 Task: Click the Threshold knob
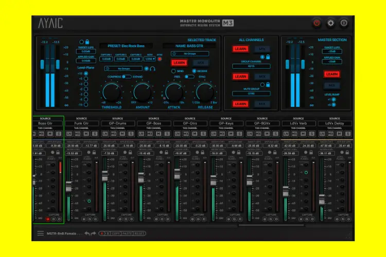(x=112, y=93)
